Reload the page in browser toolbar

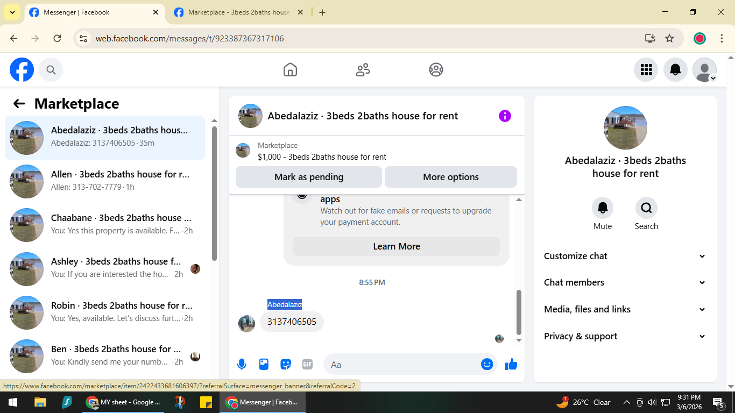coord(57,38)
